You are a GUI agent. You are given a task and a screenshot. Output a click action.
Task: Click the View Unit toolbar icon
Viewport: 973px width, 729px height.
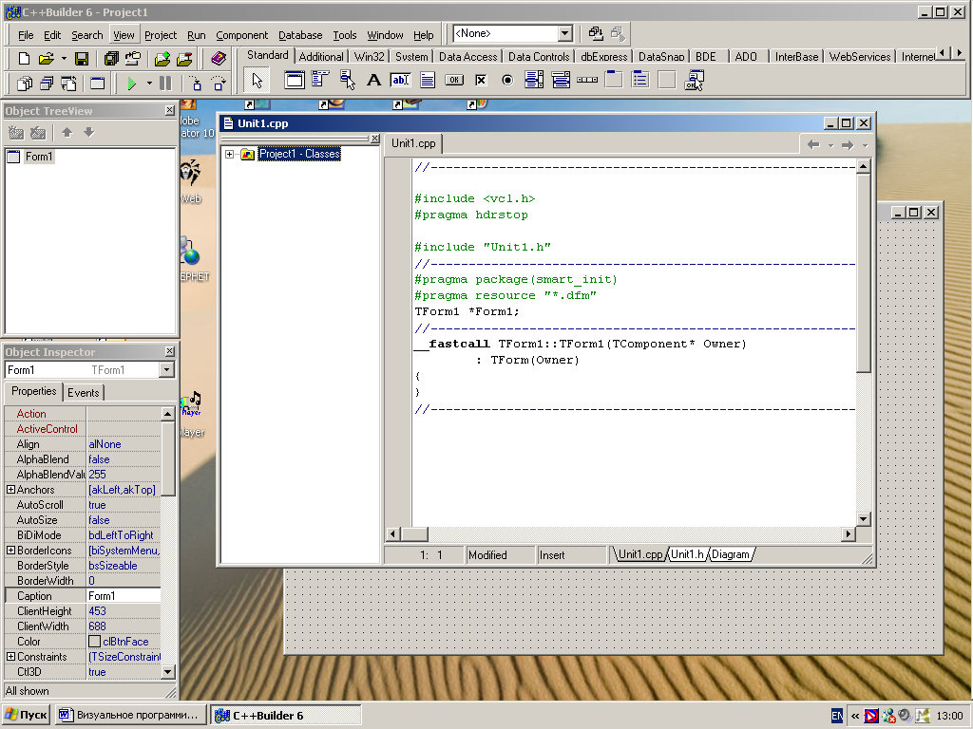(25, 84)
